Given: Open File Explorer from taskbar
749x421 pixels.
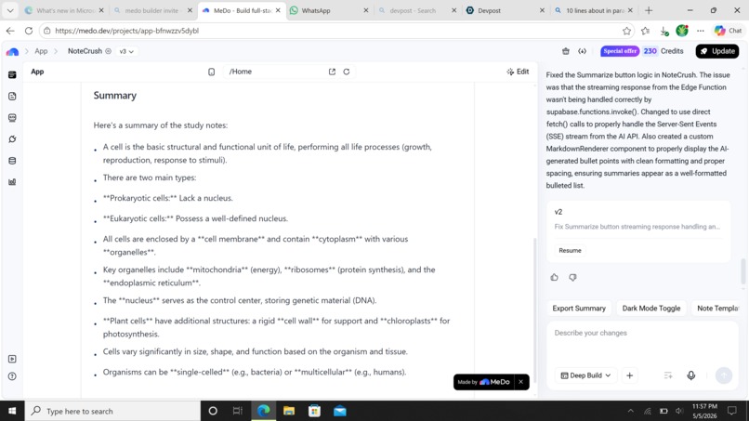Looking at the screenshot, I should pyautogui.click(x=289, y=411).
